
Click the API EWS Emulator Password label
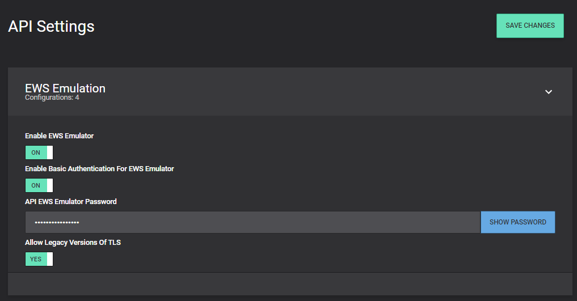71,202
